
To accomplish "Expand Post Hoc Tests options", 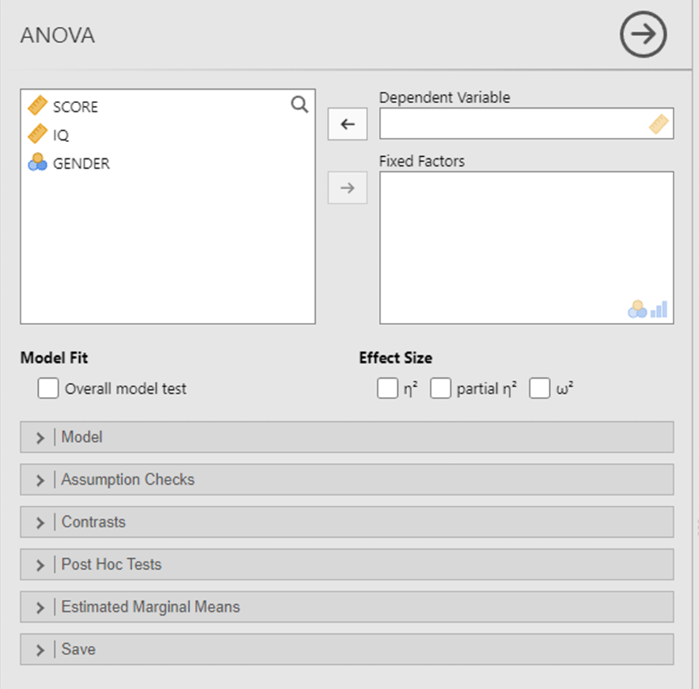I will coord(346,565).
